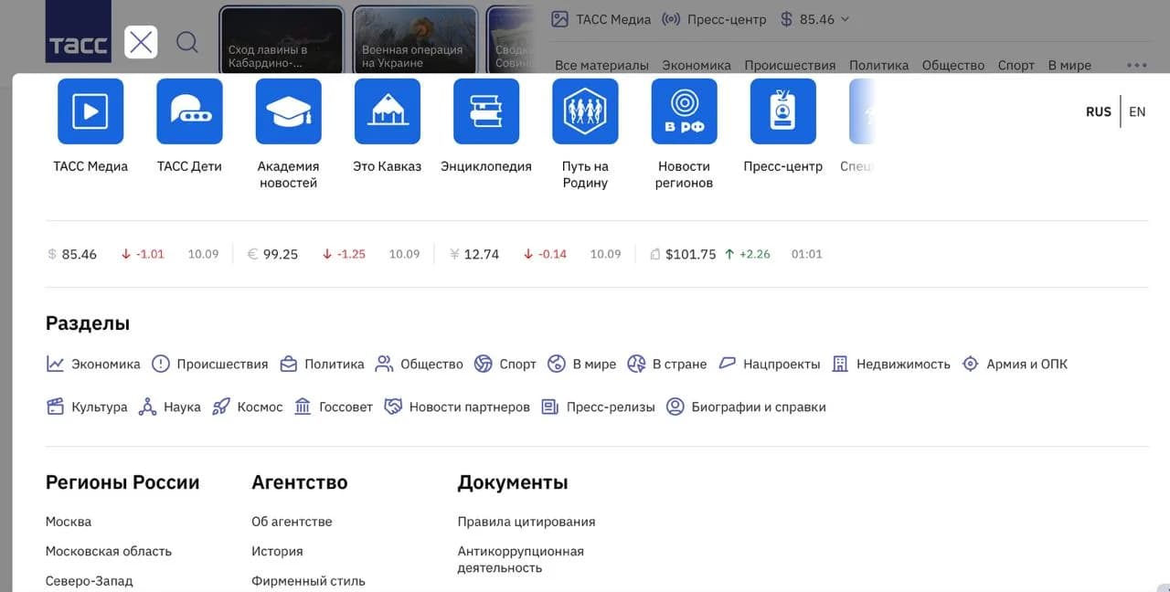This screenshot has width=1170, height=592.
Task: Click the euro rate 99.25
Action: click(x=281, y=254)
